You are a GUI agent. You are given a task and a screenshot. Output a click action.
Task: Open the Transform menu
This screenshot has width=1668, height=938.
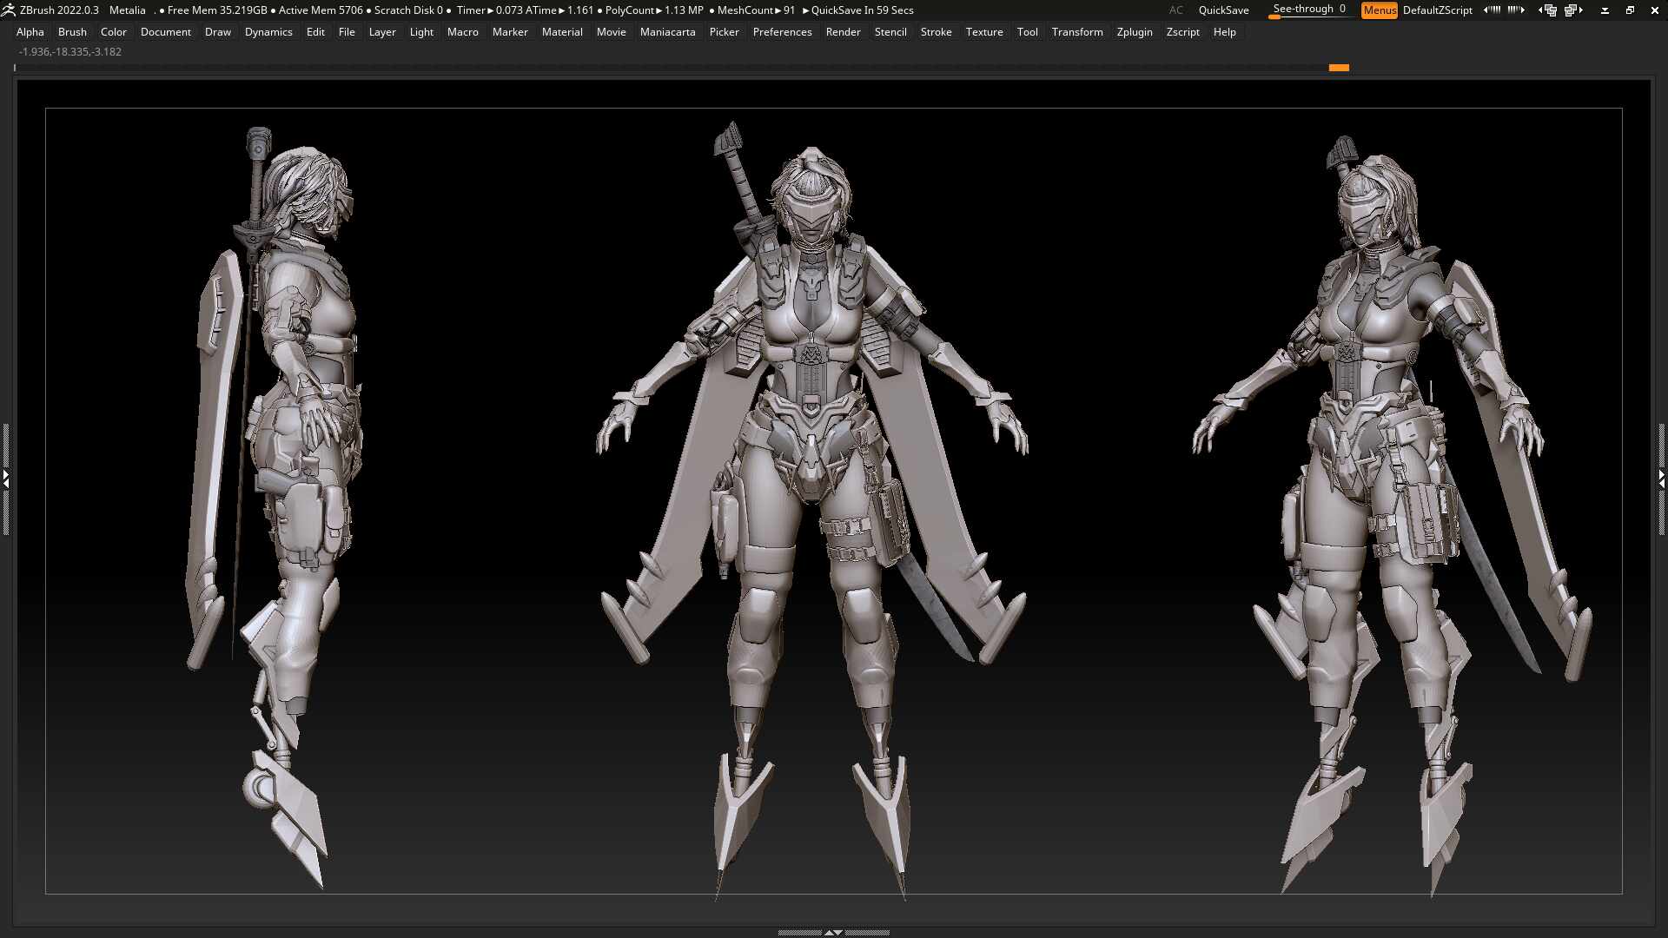click(x=1077, y=32)
